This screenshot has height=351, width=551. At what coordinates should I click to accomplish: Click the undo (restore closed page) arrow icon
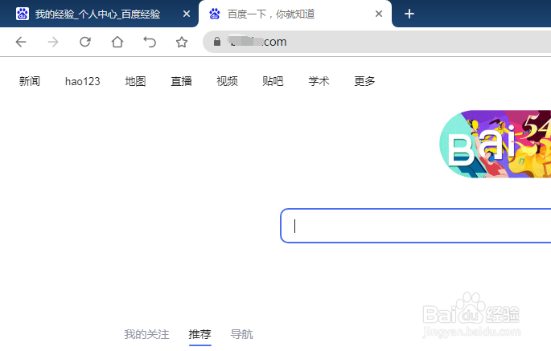coord(150,42)
